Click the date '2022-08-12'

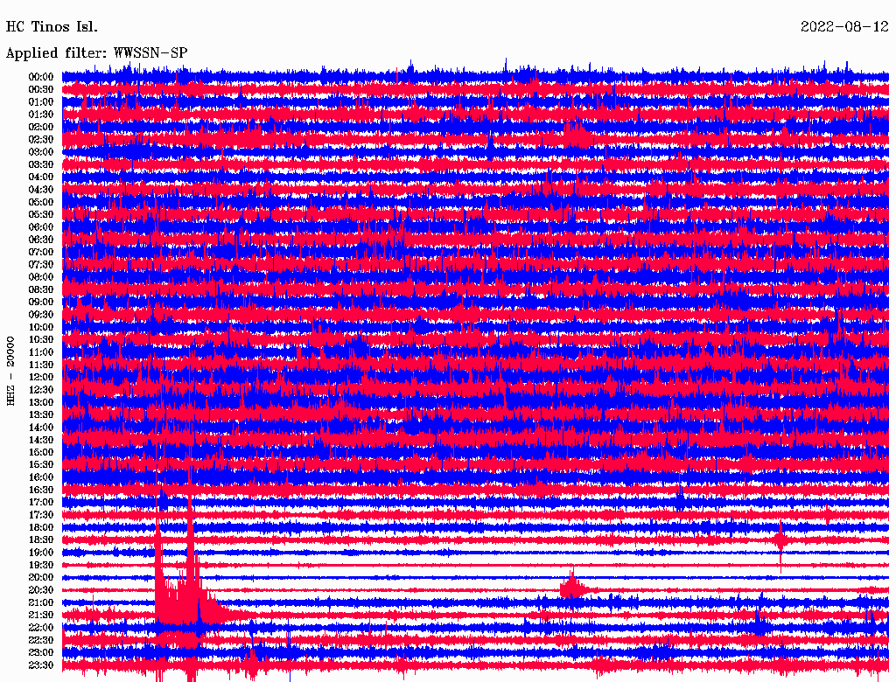[x=844, y=27]
